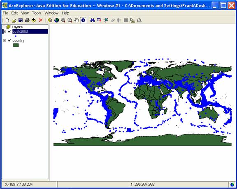
Task: Collapse the Layers tree root
Action: 4,27
